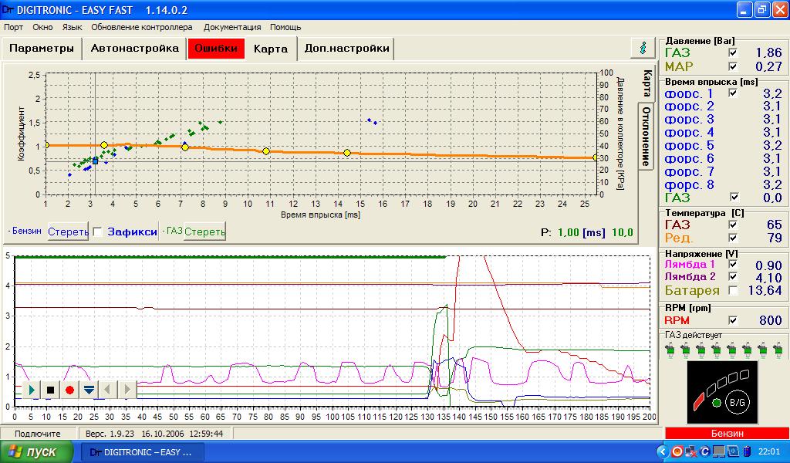Image resolution: width=790 pixels, height=463 pixels.
Task: Untick the MAP pressure checkbox
Action: point(733,66)
